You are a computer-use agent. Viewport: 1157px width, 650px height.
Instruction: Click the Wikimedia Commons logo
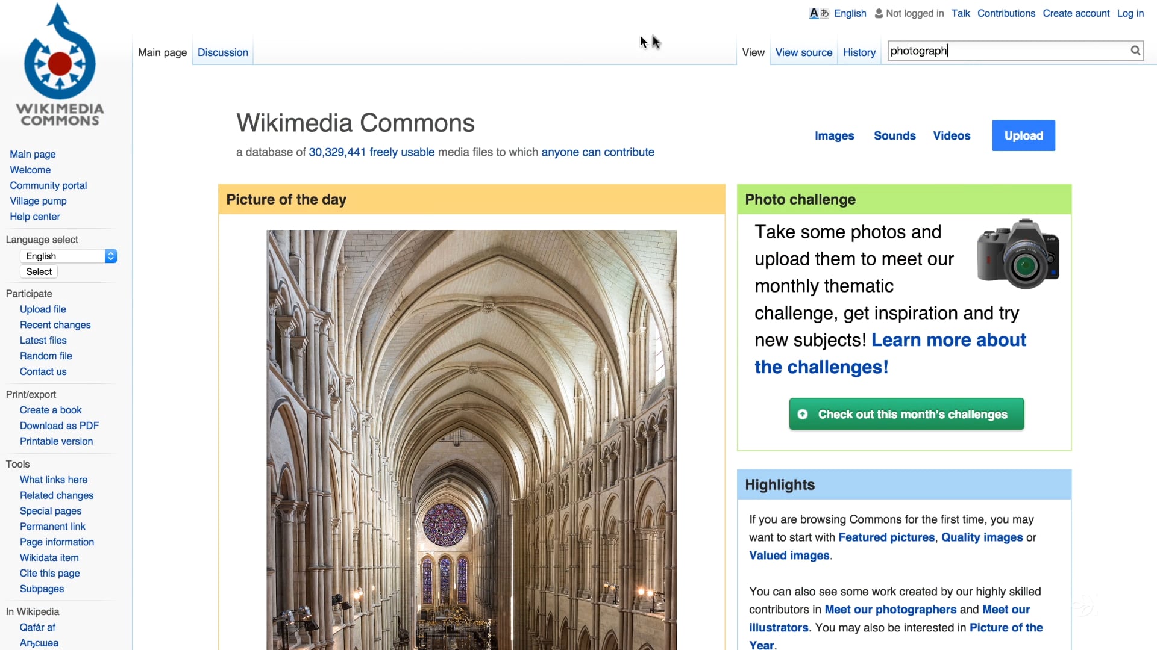[58, 66]
